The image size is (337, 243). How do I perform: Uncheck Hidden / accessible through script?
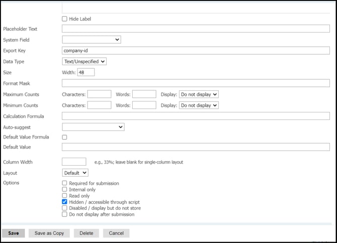pyautogui.click(x=64, y=202)
